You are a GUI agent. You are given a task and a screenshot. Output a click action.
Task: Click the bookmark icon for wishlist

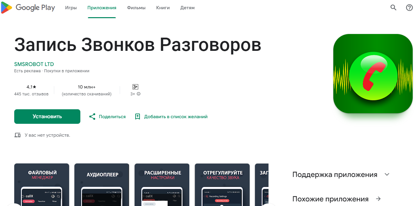pos(138,116)
